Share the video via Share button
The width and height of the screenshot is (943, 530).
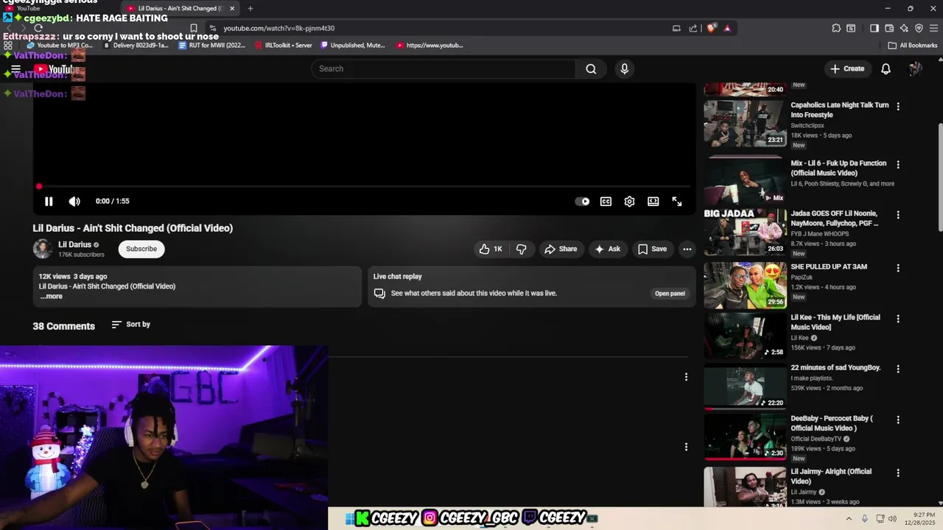(x=561, y=249)
